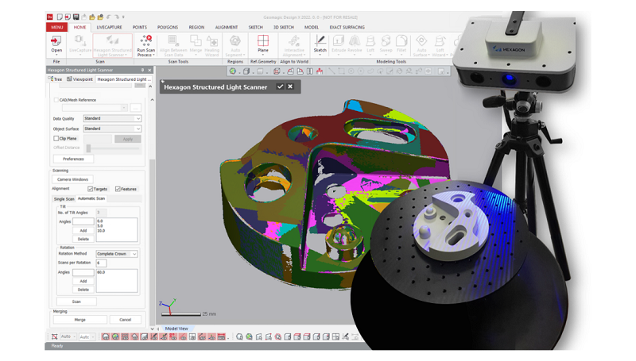This screenshot has width=636, height=361.
Task: Uncheck the Features alignment checkbox
Action: coord(118,189)
